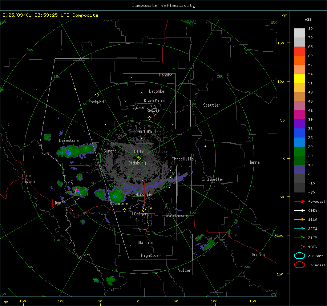Click the Innisfail label
This screenshot has height=306, width=327.
146,132
